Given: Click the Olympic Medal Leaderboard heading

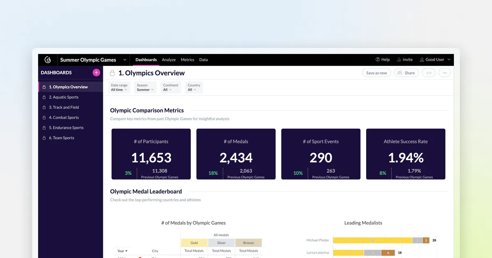Looking at the screenshot, I should pos(146,192).
